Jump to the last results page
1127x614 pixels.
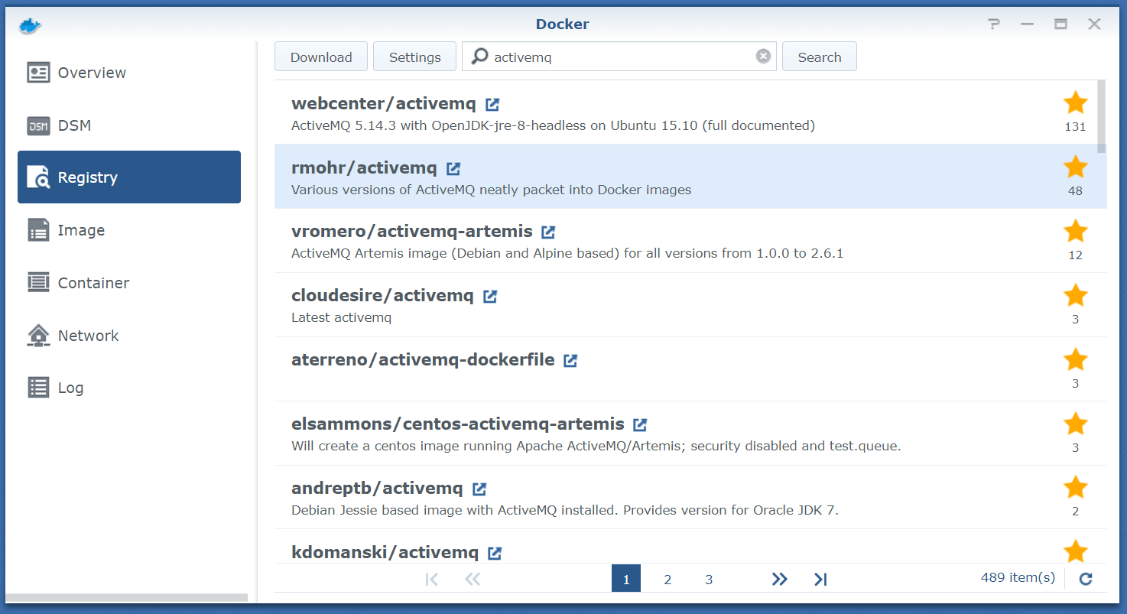click(820, 579)
